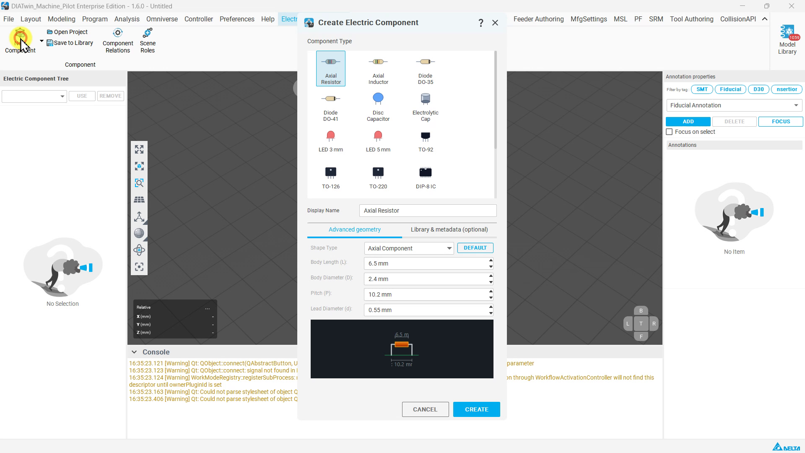Image resolution: width=805 pixels, height=453 pixels.
Task: Pick the LED 3 mm component type
Action: (331, 141)
